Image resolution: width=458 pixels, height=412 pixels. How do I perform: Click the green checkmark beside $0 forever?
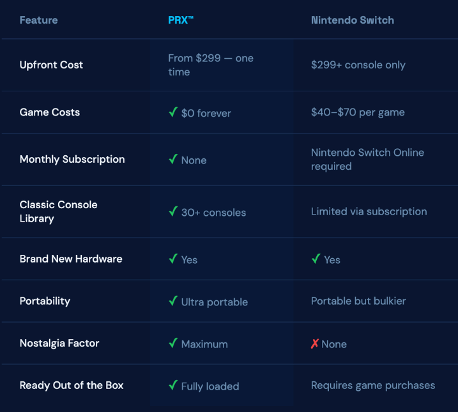pos(172,112)
